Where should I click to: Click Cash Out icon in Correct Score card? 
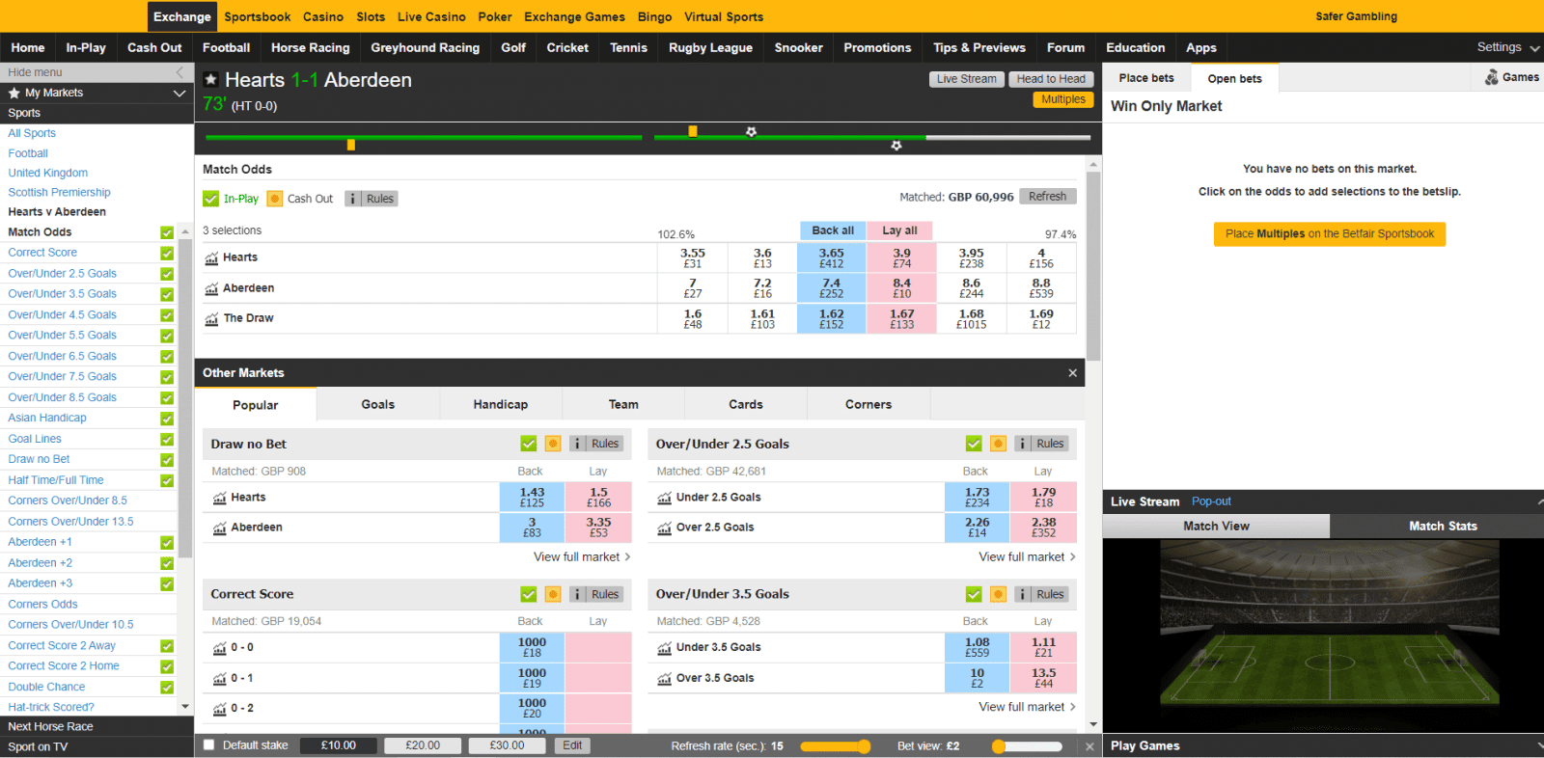[x=553, y=594]
